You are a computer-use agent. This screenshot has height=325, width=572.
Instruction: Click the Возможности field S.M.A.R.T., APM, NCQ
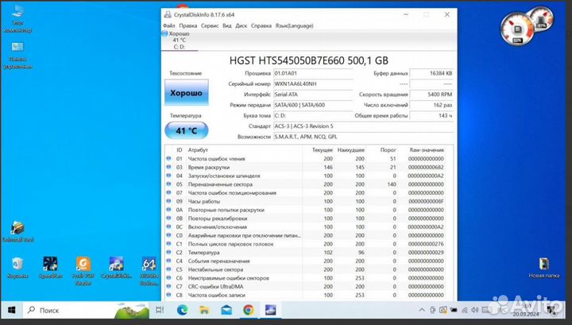pyautogui.click(x=363, y=137)
